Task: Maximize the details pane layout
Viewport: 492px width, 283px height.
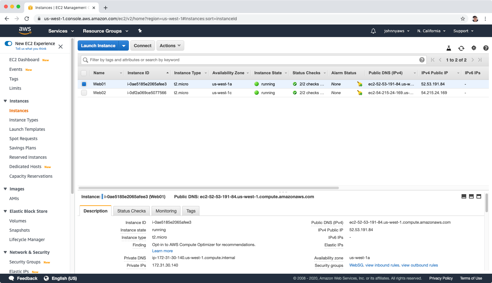Action: pos(479,196)
